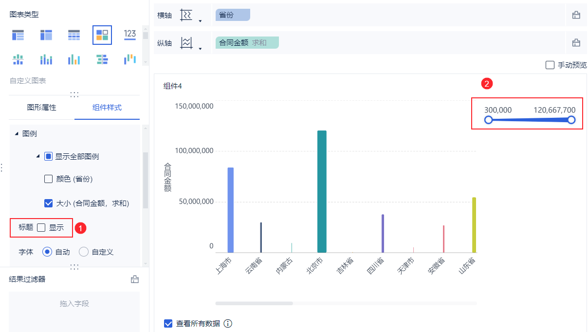Select the waterfall chart type icon

click(x=130, y=59)
